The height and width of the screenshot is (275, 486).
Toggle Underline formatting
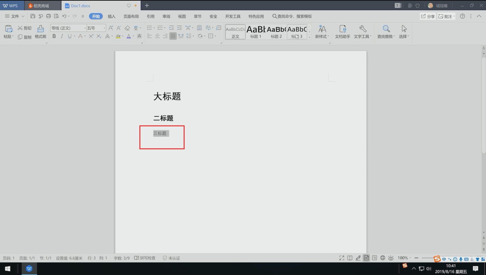click(x=70, y=36)
